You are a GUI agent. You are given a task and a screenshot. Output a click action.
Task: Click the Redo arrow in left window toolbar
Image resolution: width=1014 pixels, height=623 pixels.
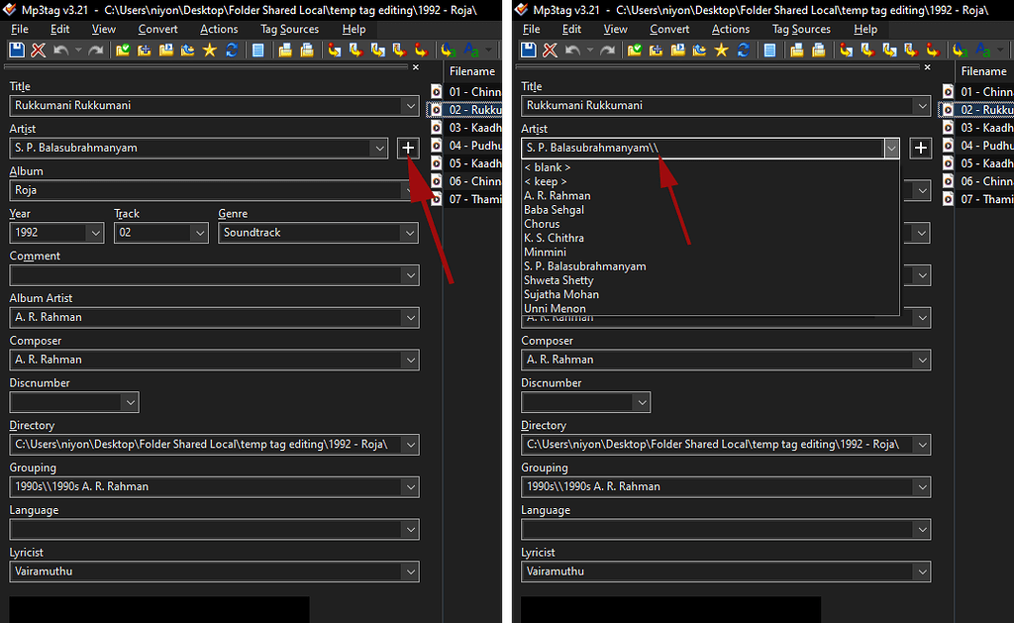coord(96,50)
